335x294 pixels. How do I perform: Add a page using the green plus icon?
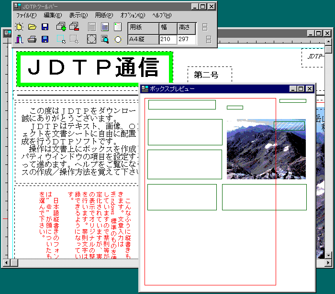[x=61, y=27]
